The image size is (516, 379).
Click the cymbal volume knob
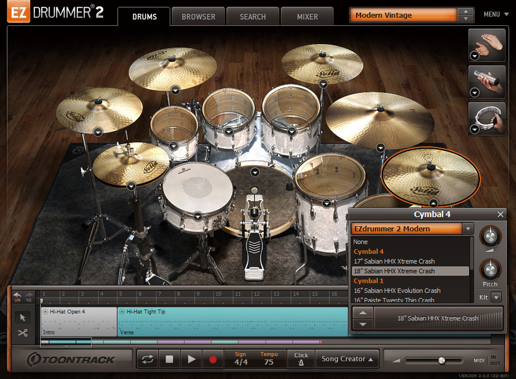(x=490, y=236)
